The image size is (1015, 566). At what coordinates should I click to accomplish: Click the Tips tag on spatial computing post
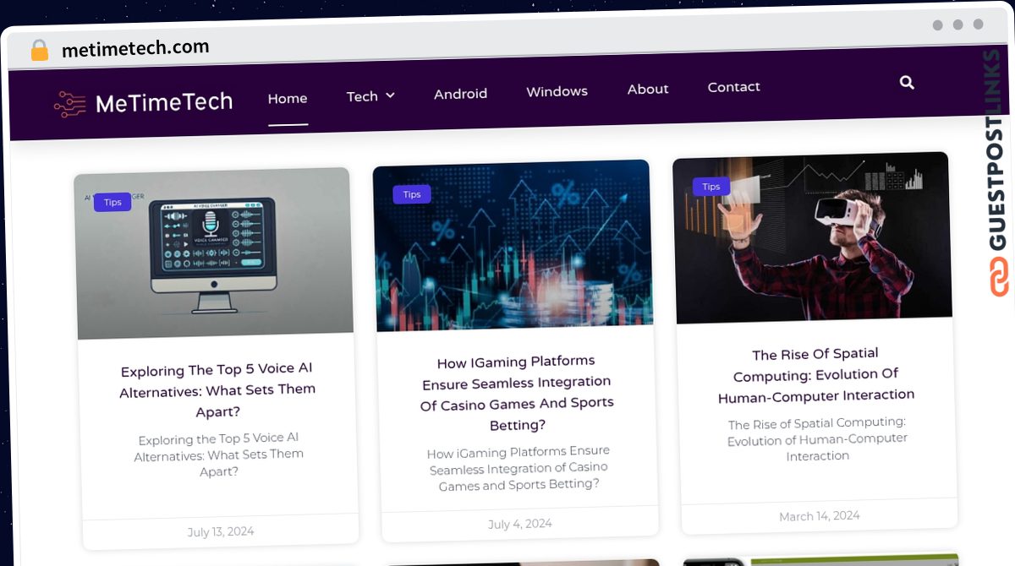point(711,187)
